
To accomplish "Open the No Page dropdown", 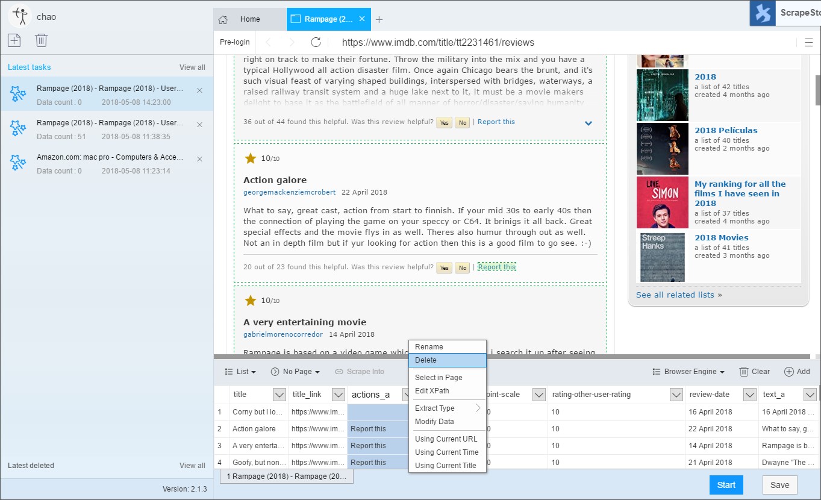I will [295, 372].
